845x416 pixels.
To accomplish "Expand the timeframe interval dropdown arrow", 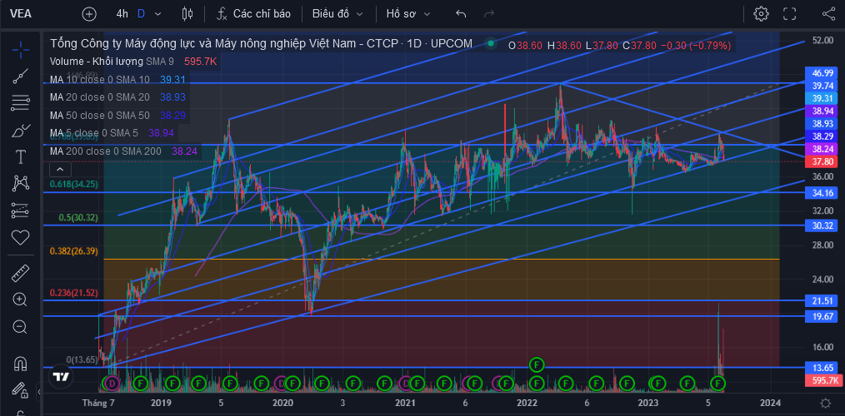I will 157,14.
